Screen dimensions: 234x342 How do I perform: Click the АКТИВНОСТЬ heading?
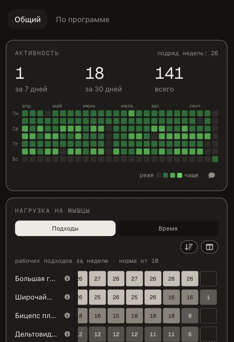(37, 53)
